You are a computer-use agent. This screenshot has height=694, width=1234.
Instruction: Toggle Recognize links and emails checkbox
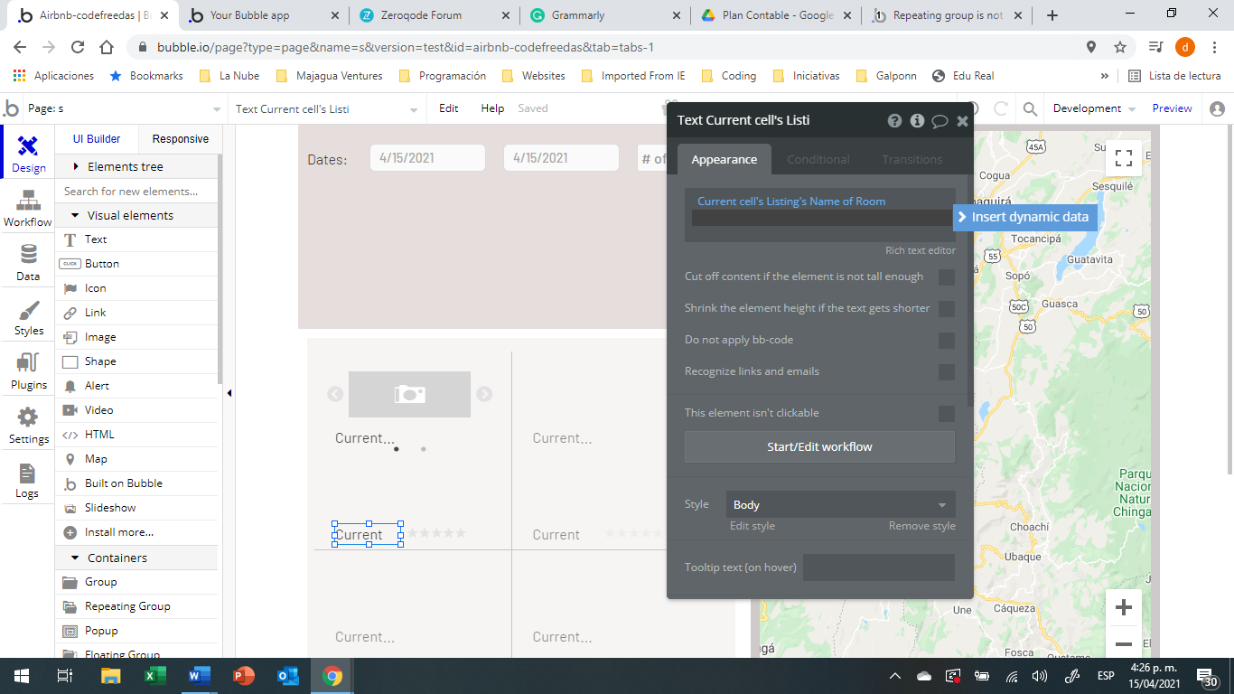click(947, 372)
